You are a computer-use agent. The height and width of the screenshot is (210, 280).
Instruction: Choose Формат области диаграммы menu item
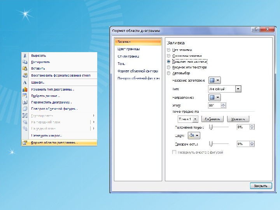[x=59, y=142]
